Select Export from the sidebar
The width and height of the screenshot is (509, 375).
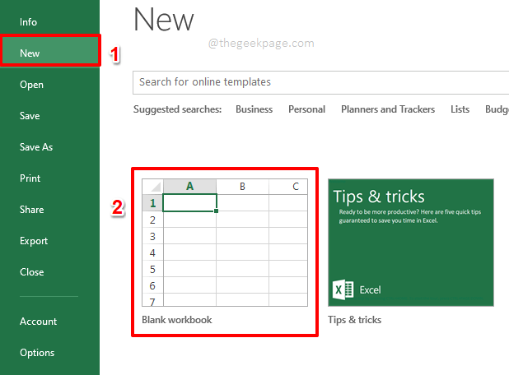(x=34, y=241)
